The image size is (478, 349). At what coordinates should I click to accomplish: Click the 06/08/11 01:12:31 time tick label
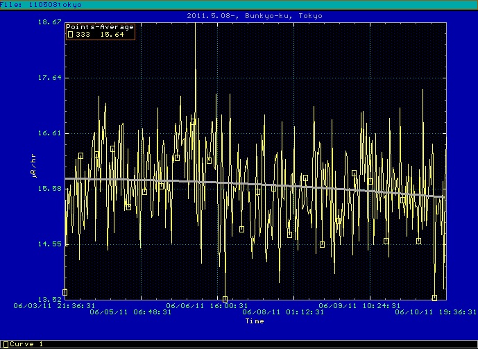282,312
